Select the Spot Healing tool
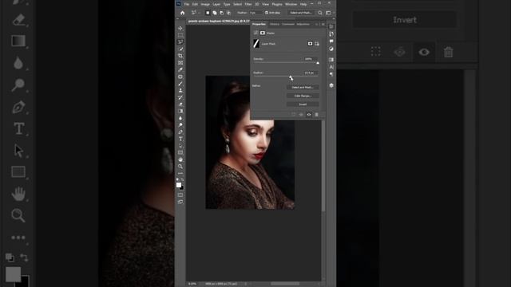Screen dimensions: 511x287 click(x=180, y=77)
